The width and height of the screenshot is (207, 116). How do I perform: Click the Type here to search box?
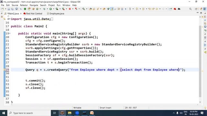point(29,113)
